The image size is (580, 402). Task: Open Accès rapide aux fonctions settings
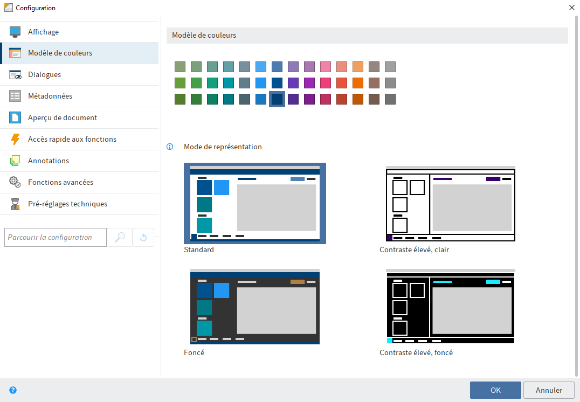(x=15, y=139)
